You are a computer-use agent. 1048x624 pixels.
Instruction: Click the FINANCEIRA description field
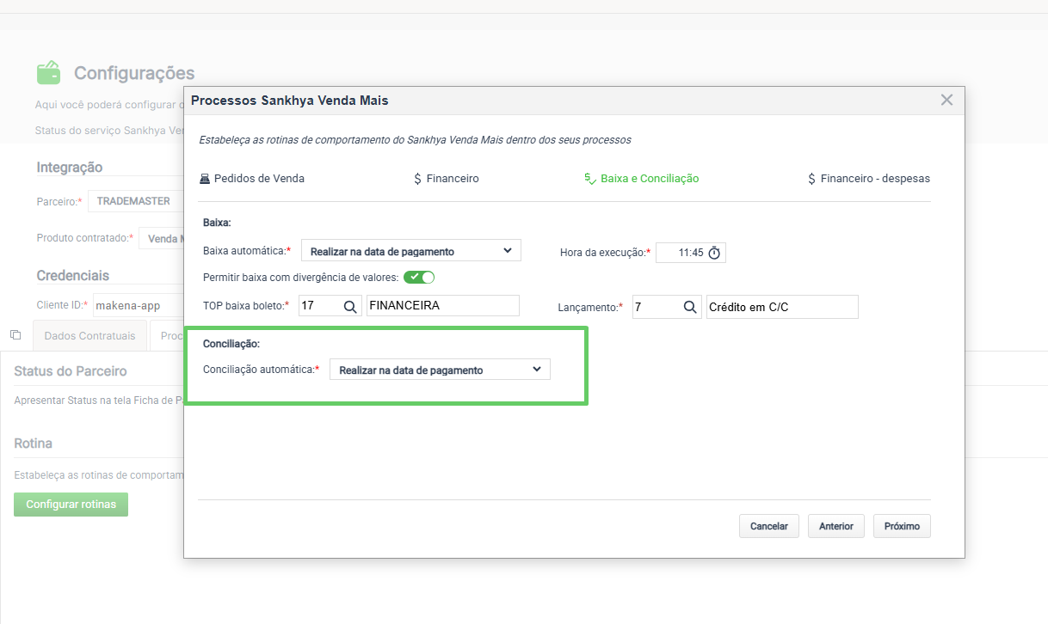pyautogui.click(x=443, y=306)
